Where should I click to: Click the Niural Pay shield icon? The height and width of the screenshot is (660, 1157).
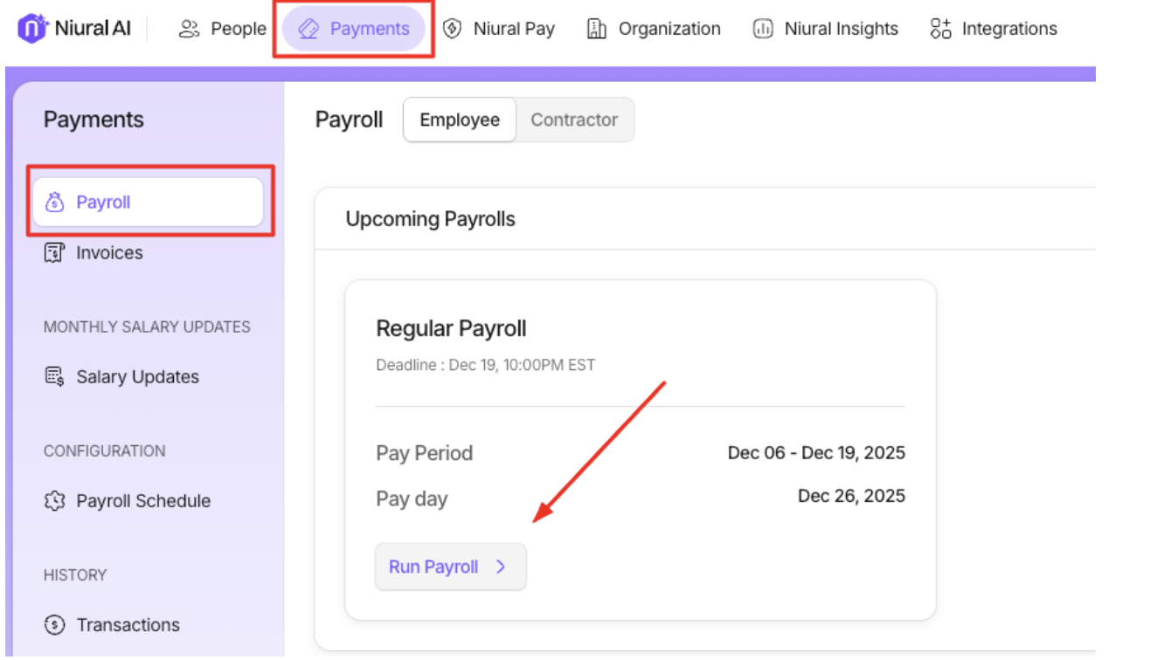point(452,29)
